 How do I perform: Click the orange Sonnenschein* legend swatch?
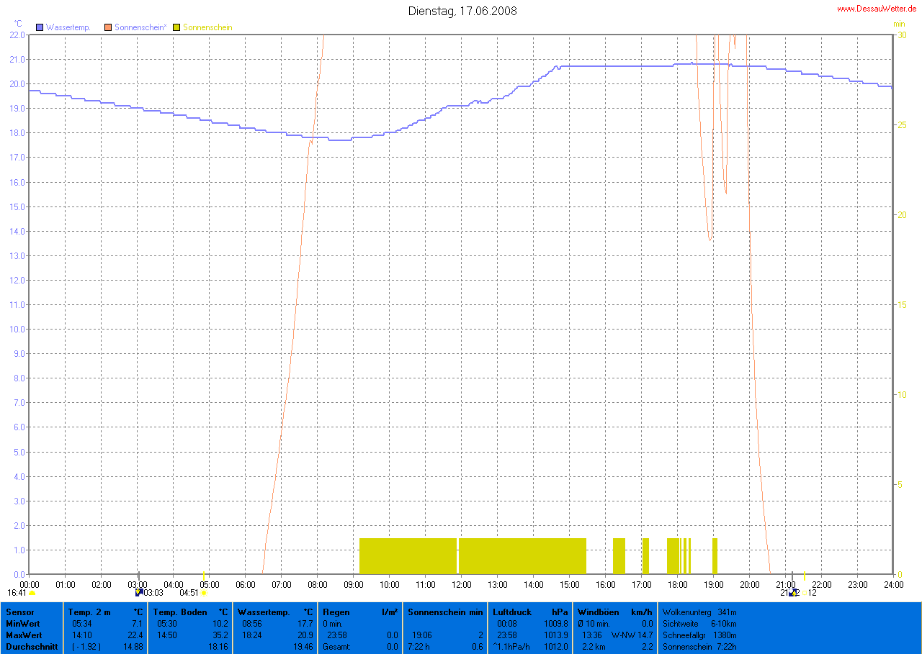click(109, 27)
